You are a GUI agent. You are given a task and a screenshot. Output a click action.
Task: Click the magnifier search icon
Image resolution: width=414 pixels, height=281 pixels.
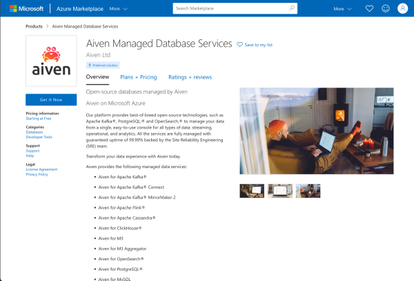point(292,8)
